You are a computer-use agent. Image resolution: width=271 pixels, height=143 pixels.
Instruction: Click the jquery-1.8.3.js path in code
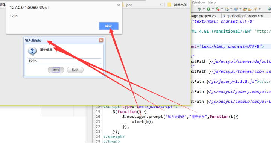tap(233, 81)
